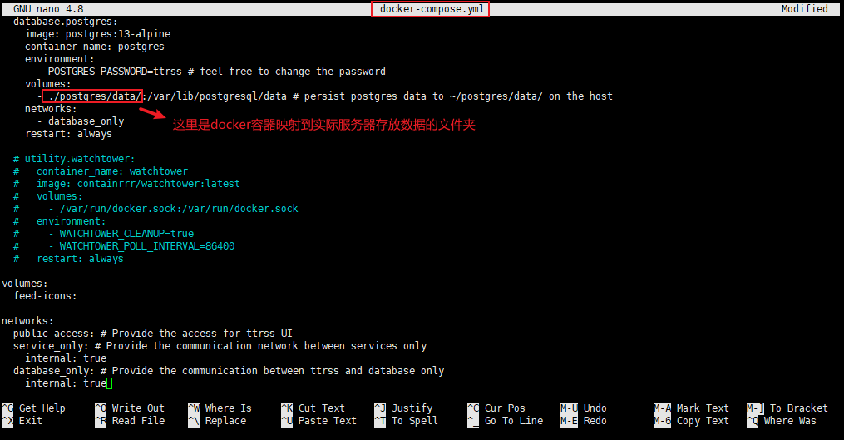Click top-level 'volumes:' key
Viewport: 844px width, 440px height.
coord(25,284)
